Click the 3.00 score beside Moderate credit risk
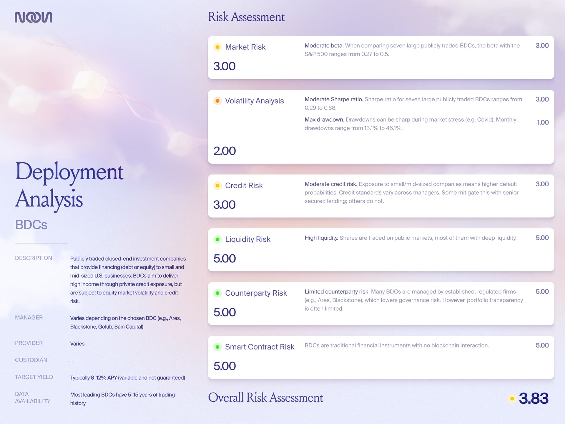 (x=542, y=184)
